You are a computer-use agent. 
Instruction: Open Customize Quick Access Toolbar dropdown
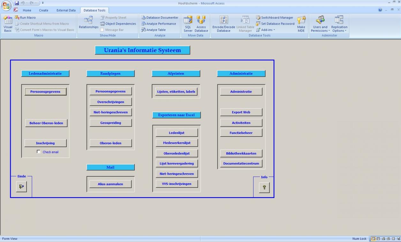[x=43, y=3]
